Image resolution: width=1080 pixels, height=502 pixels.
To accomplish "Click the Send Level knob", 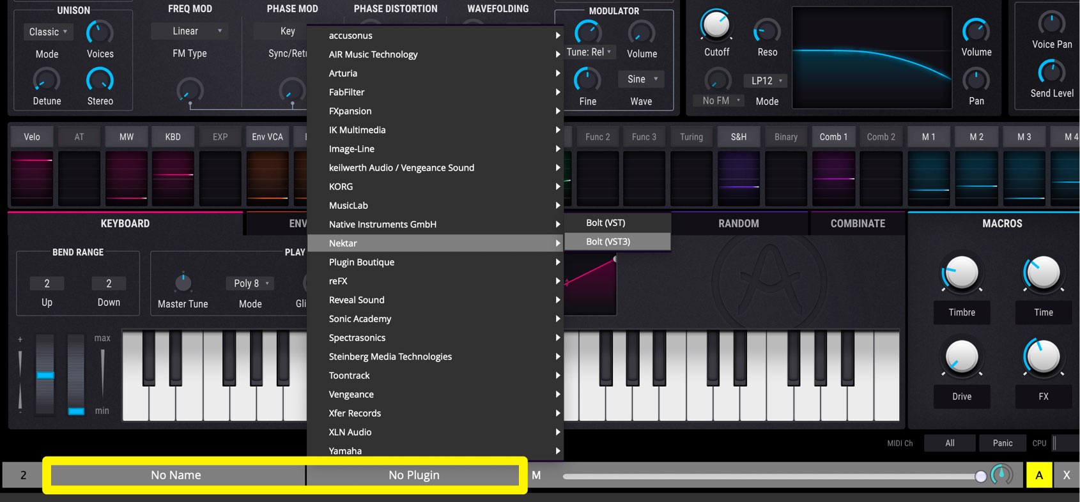I will [x=1052, y=72].
